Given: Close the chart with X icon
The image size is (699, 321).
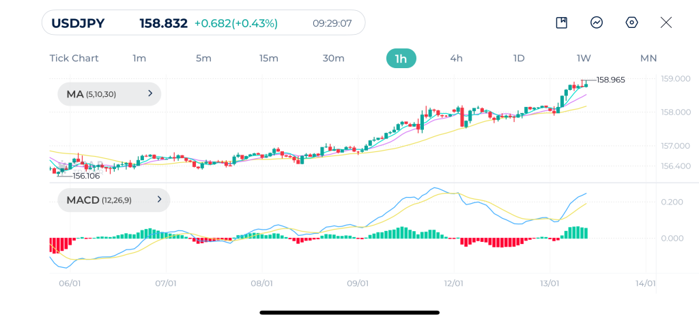Looking at the screenshot, I should tap(666, 22).
